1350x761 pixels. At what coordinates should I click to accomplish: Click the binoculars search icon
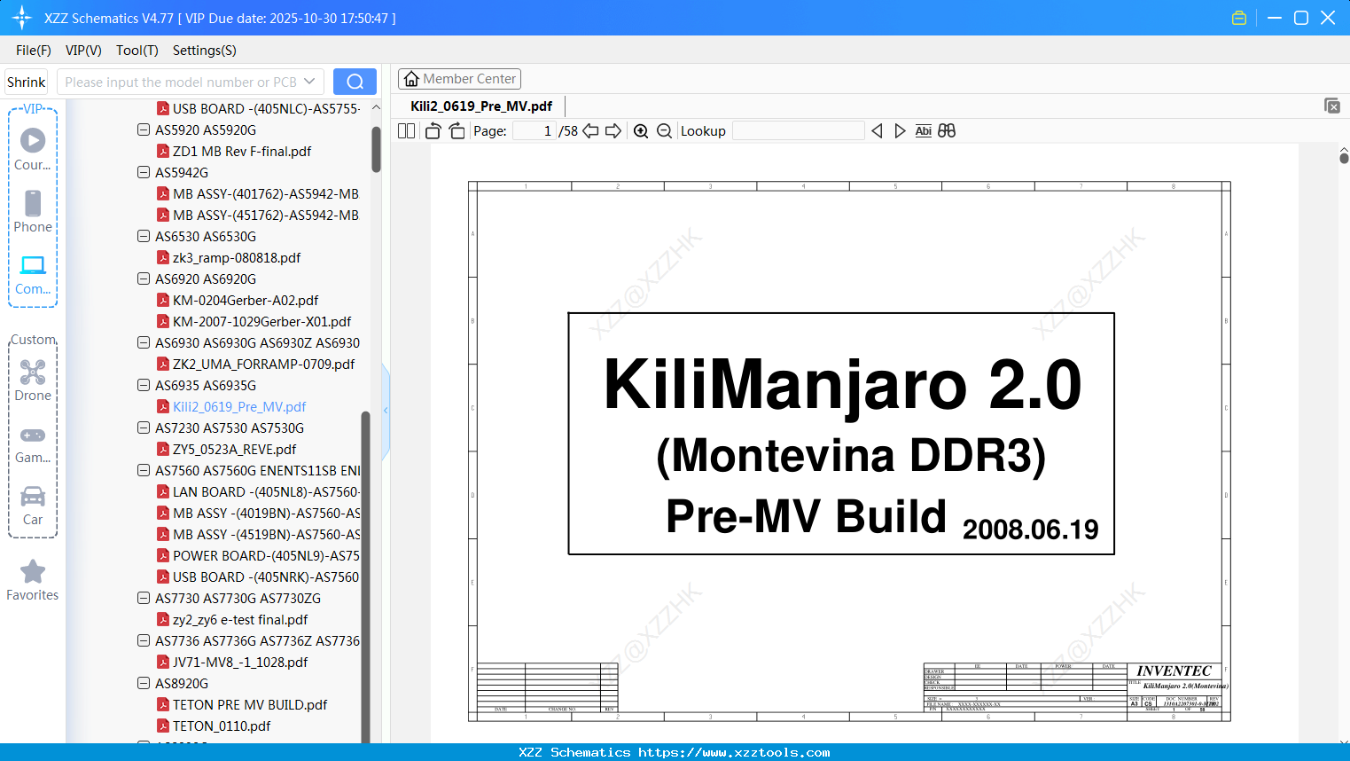pyautogui.click(x=947, y=131)
